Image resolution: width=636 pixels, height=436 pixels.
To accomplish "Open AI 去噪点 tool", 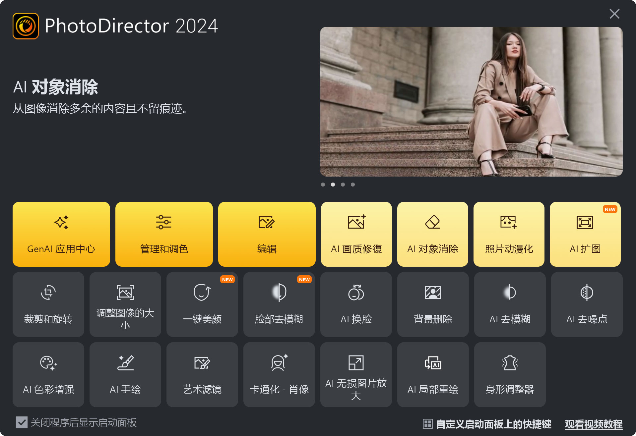I will 587,304.
